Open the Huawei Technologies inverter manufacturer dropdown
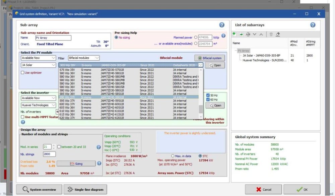The height and width of the screenshot is (196, 335). point(39,105)
